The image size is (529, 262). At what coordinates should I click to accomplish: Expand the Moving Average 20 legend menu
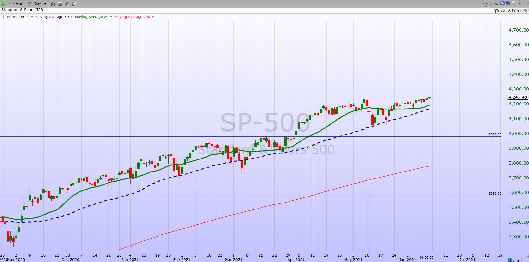111,17
